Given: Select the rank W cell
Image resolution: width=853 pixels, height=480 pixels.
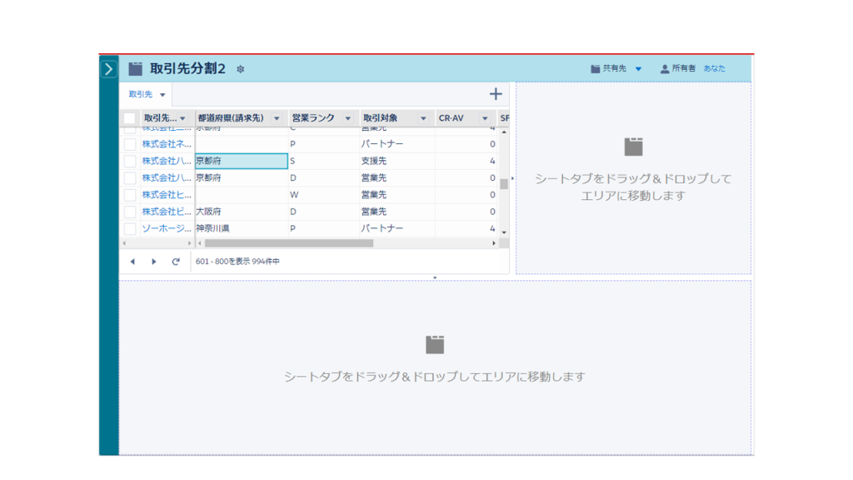Looking at the screenshot, I should tap(323, 195).
